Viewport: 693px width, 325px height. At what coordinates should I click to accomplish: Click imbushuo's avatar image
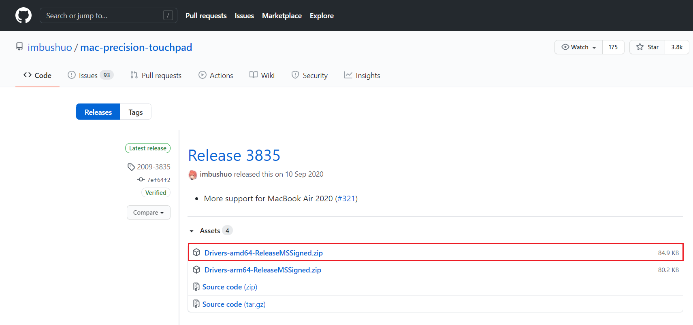tap(193, 175)
